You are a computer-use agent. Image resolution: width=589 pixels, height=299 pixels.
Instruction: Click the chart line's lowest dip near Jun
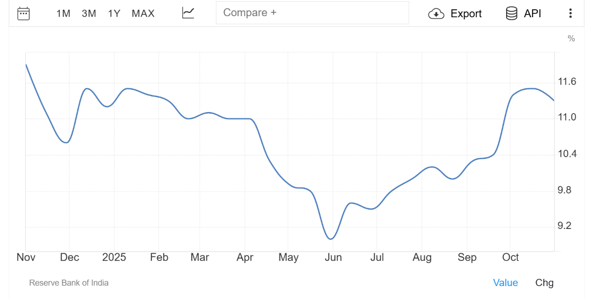(331, 239)
